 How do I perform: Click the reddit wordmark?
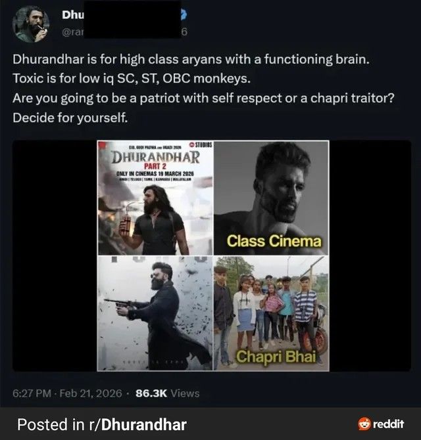tap(389, 424)
